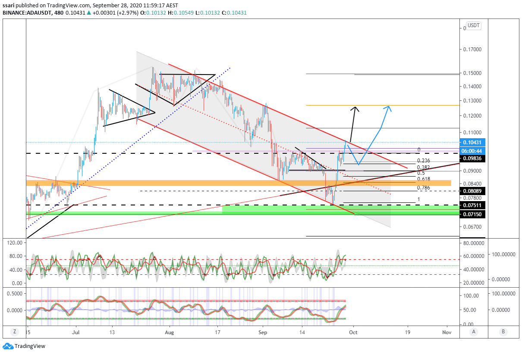
Task: Click the +0.00301 (+2.97%) change value
Action: point(115,13)
